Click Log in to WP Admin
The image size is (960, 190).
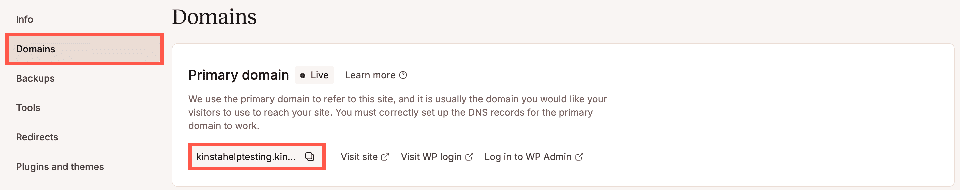528,157
